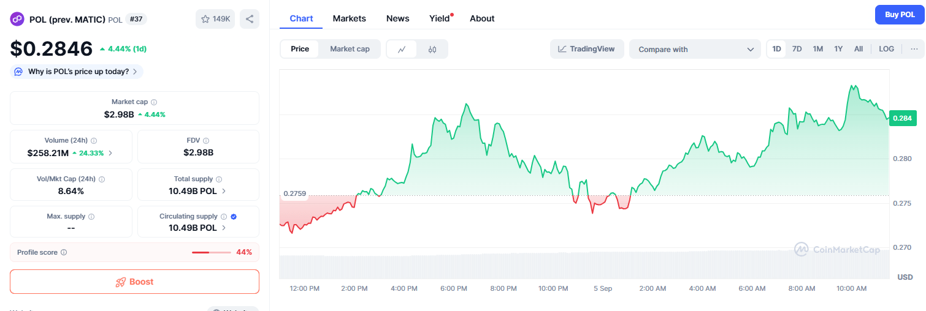Click the info icon beside Volume (24h)
The image size is (926, 311).
[94, 141]
